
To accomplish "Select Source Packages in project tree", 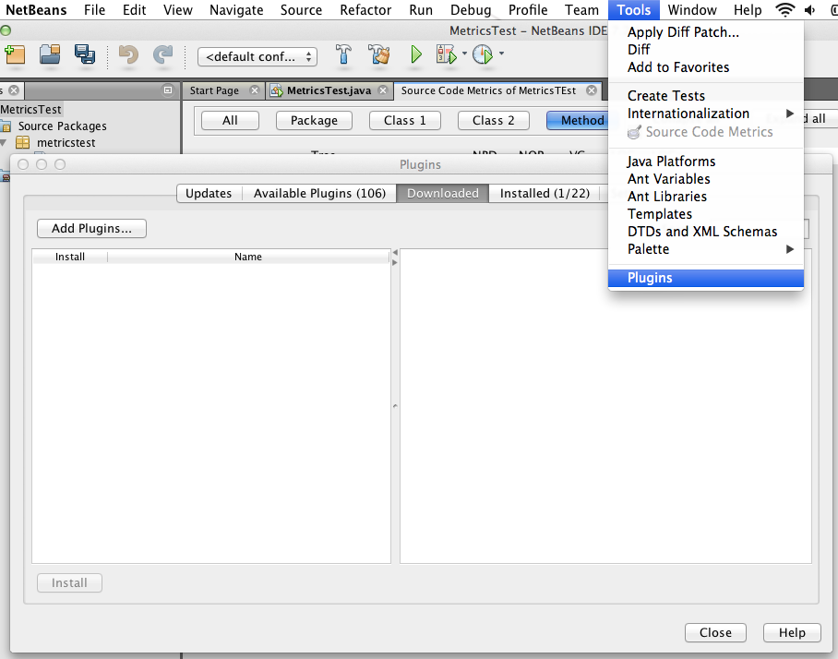I will 62,126.
